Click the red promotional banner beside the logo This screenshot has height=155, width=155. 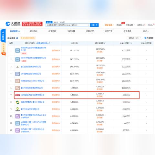pyautogui.click(x=32, y=24)
